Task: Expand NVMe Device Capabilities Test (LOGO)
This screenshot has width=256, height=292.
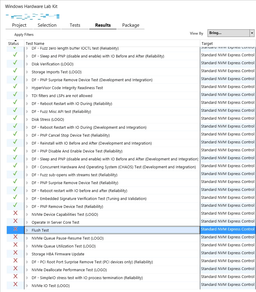Action: coord(27,215)
